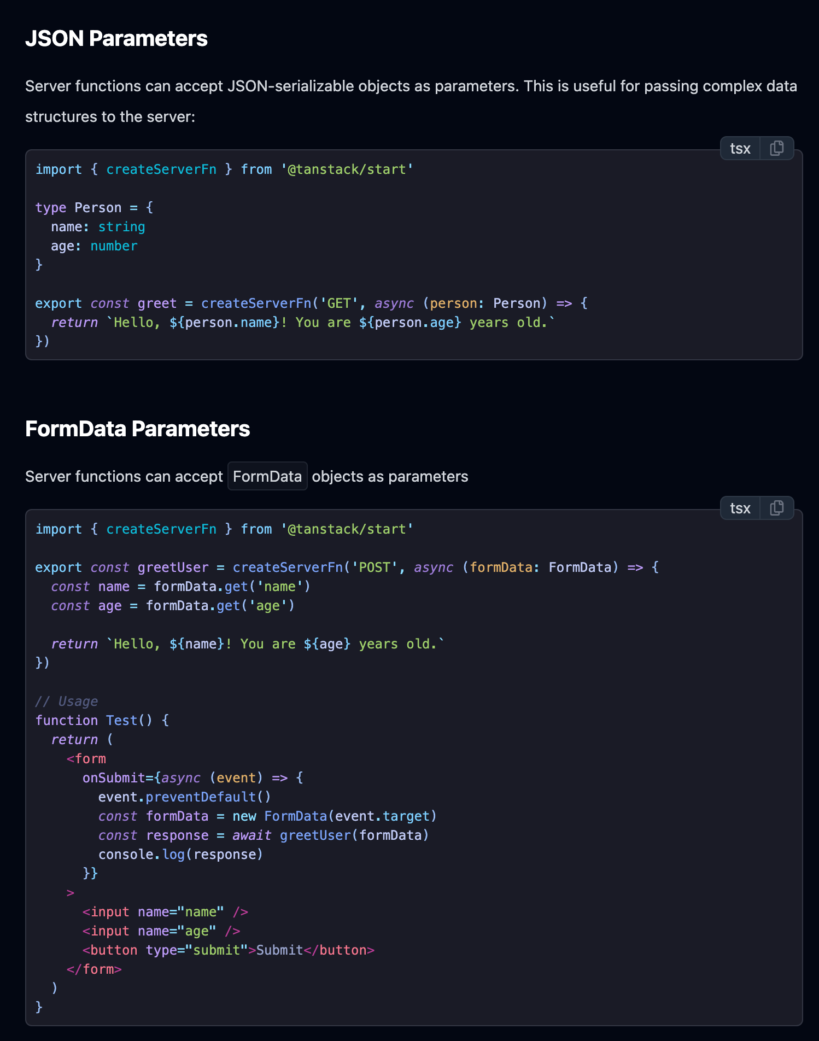The height and width of the screenshot is (1041, 819).
Task: Copy the JSON Parameters code snippet
Action: 776,148
